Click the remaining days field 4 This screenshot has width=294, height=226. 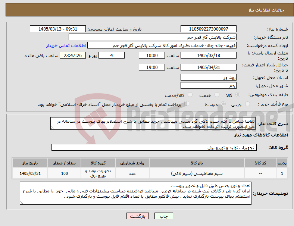tap(112, 55)
